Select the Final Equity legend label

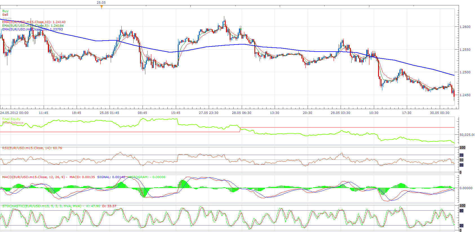tap(11, 119)
